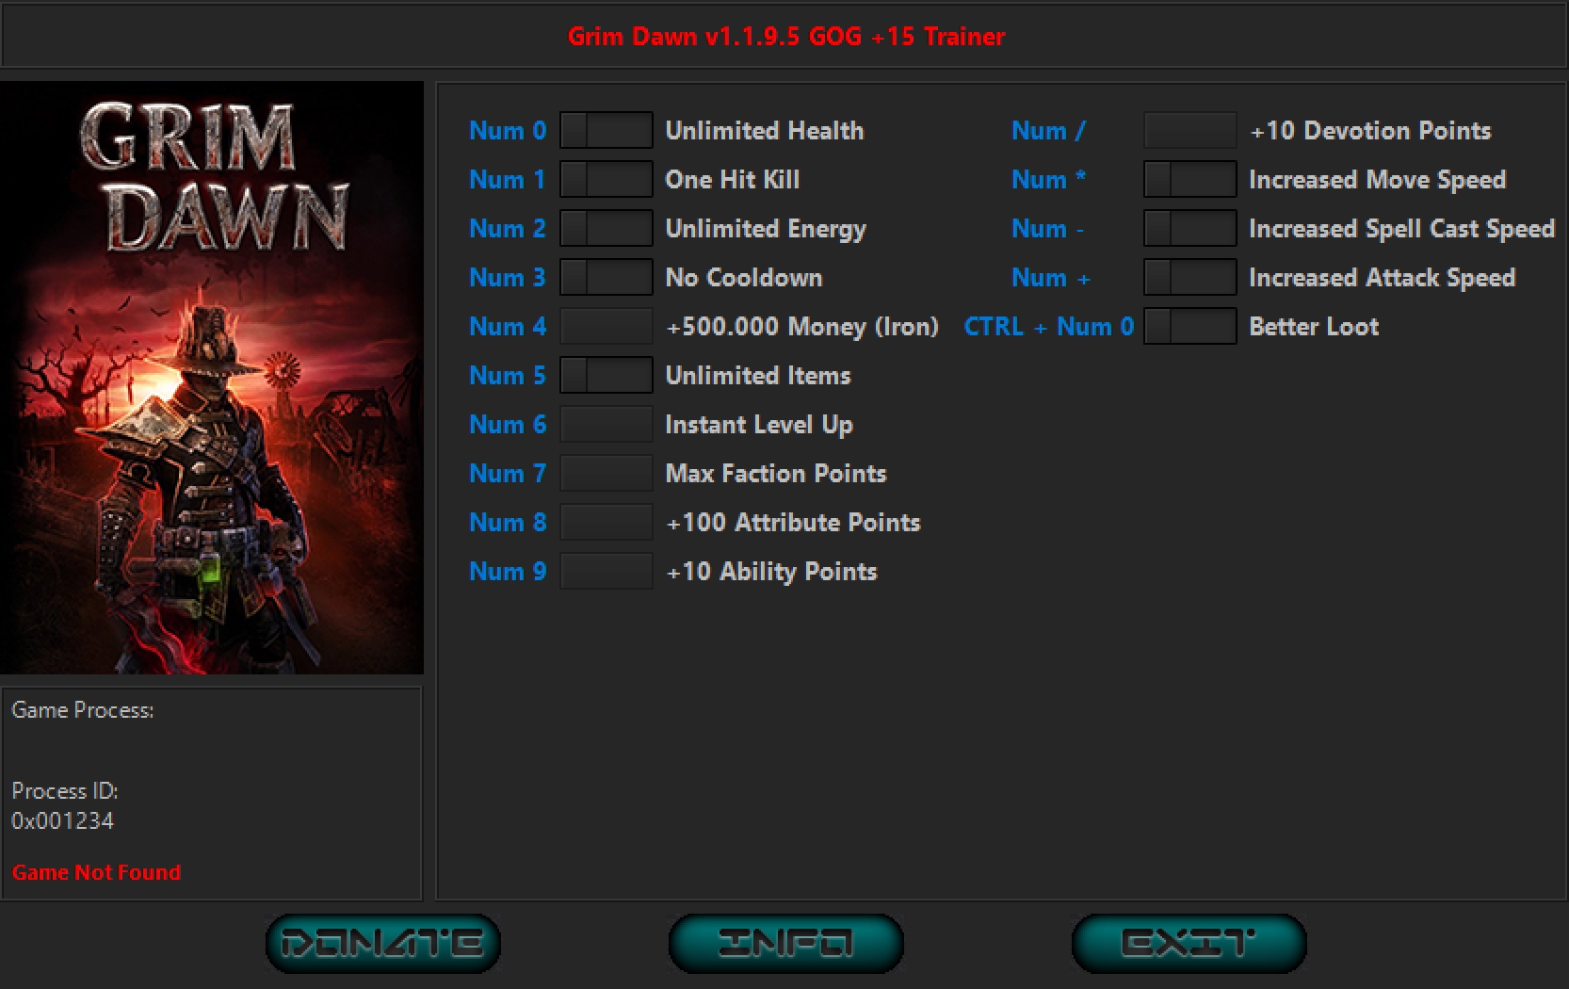Activate the +500.000 Money (Iron) box

tap(607, 326)
